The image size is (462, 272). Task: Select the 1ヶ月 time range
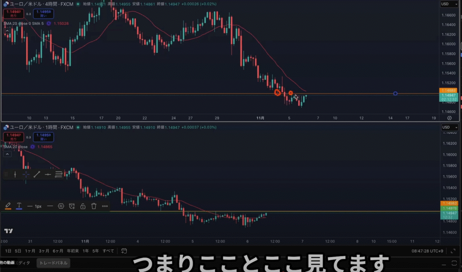click(x=30, y=251)
